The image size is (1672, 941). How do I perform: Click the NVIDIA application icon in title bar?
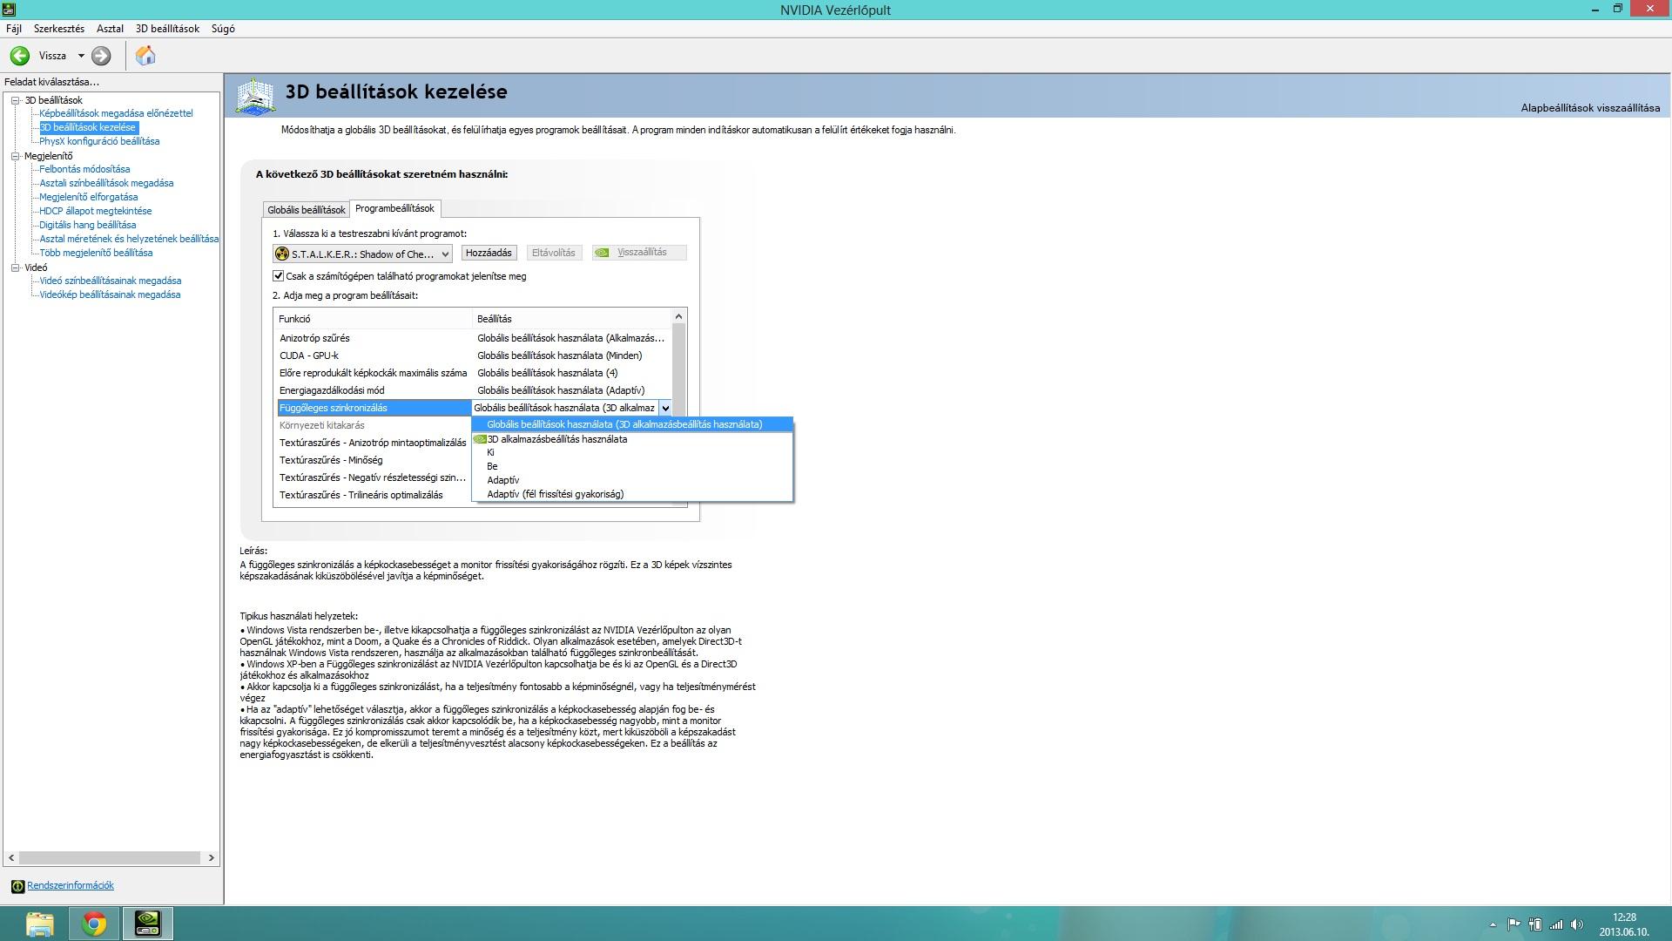click(8, 9)
